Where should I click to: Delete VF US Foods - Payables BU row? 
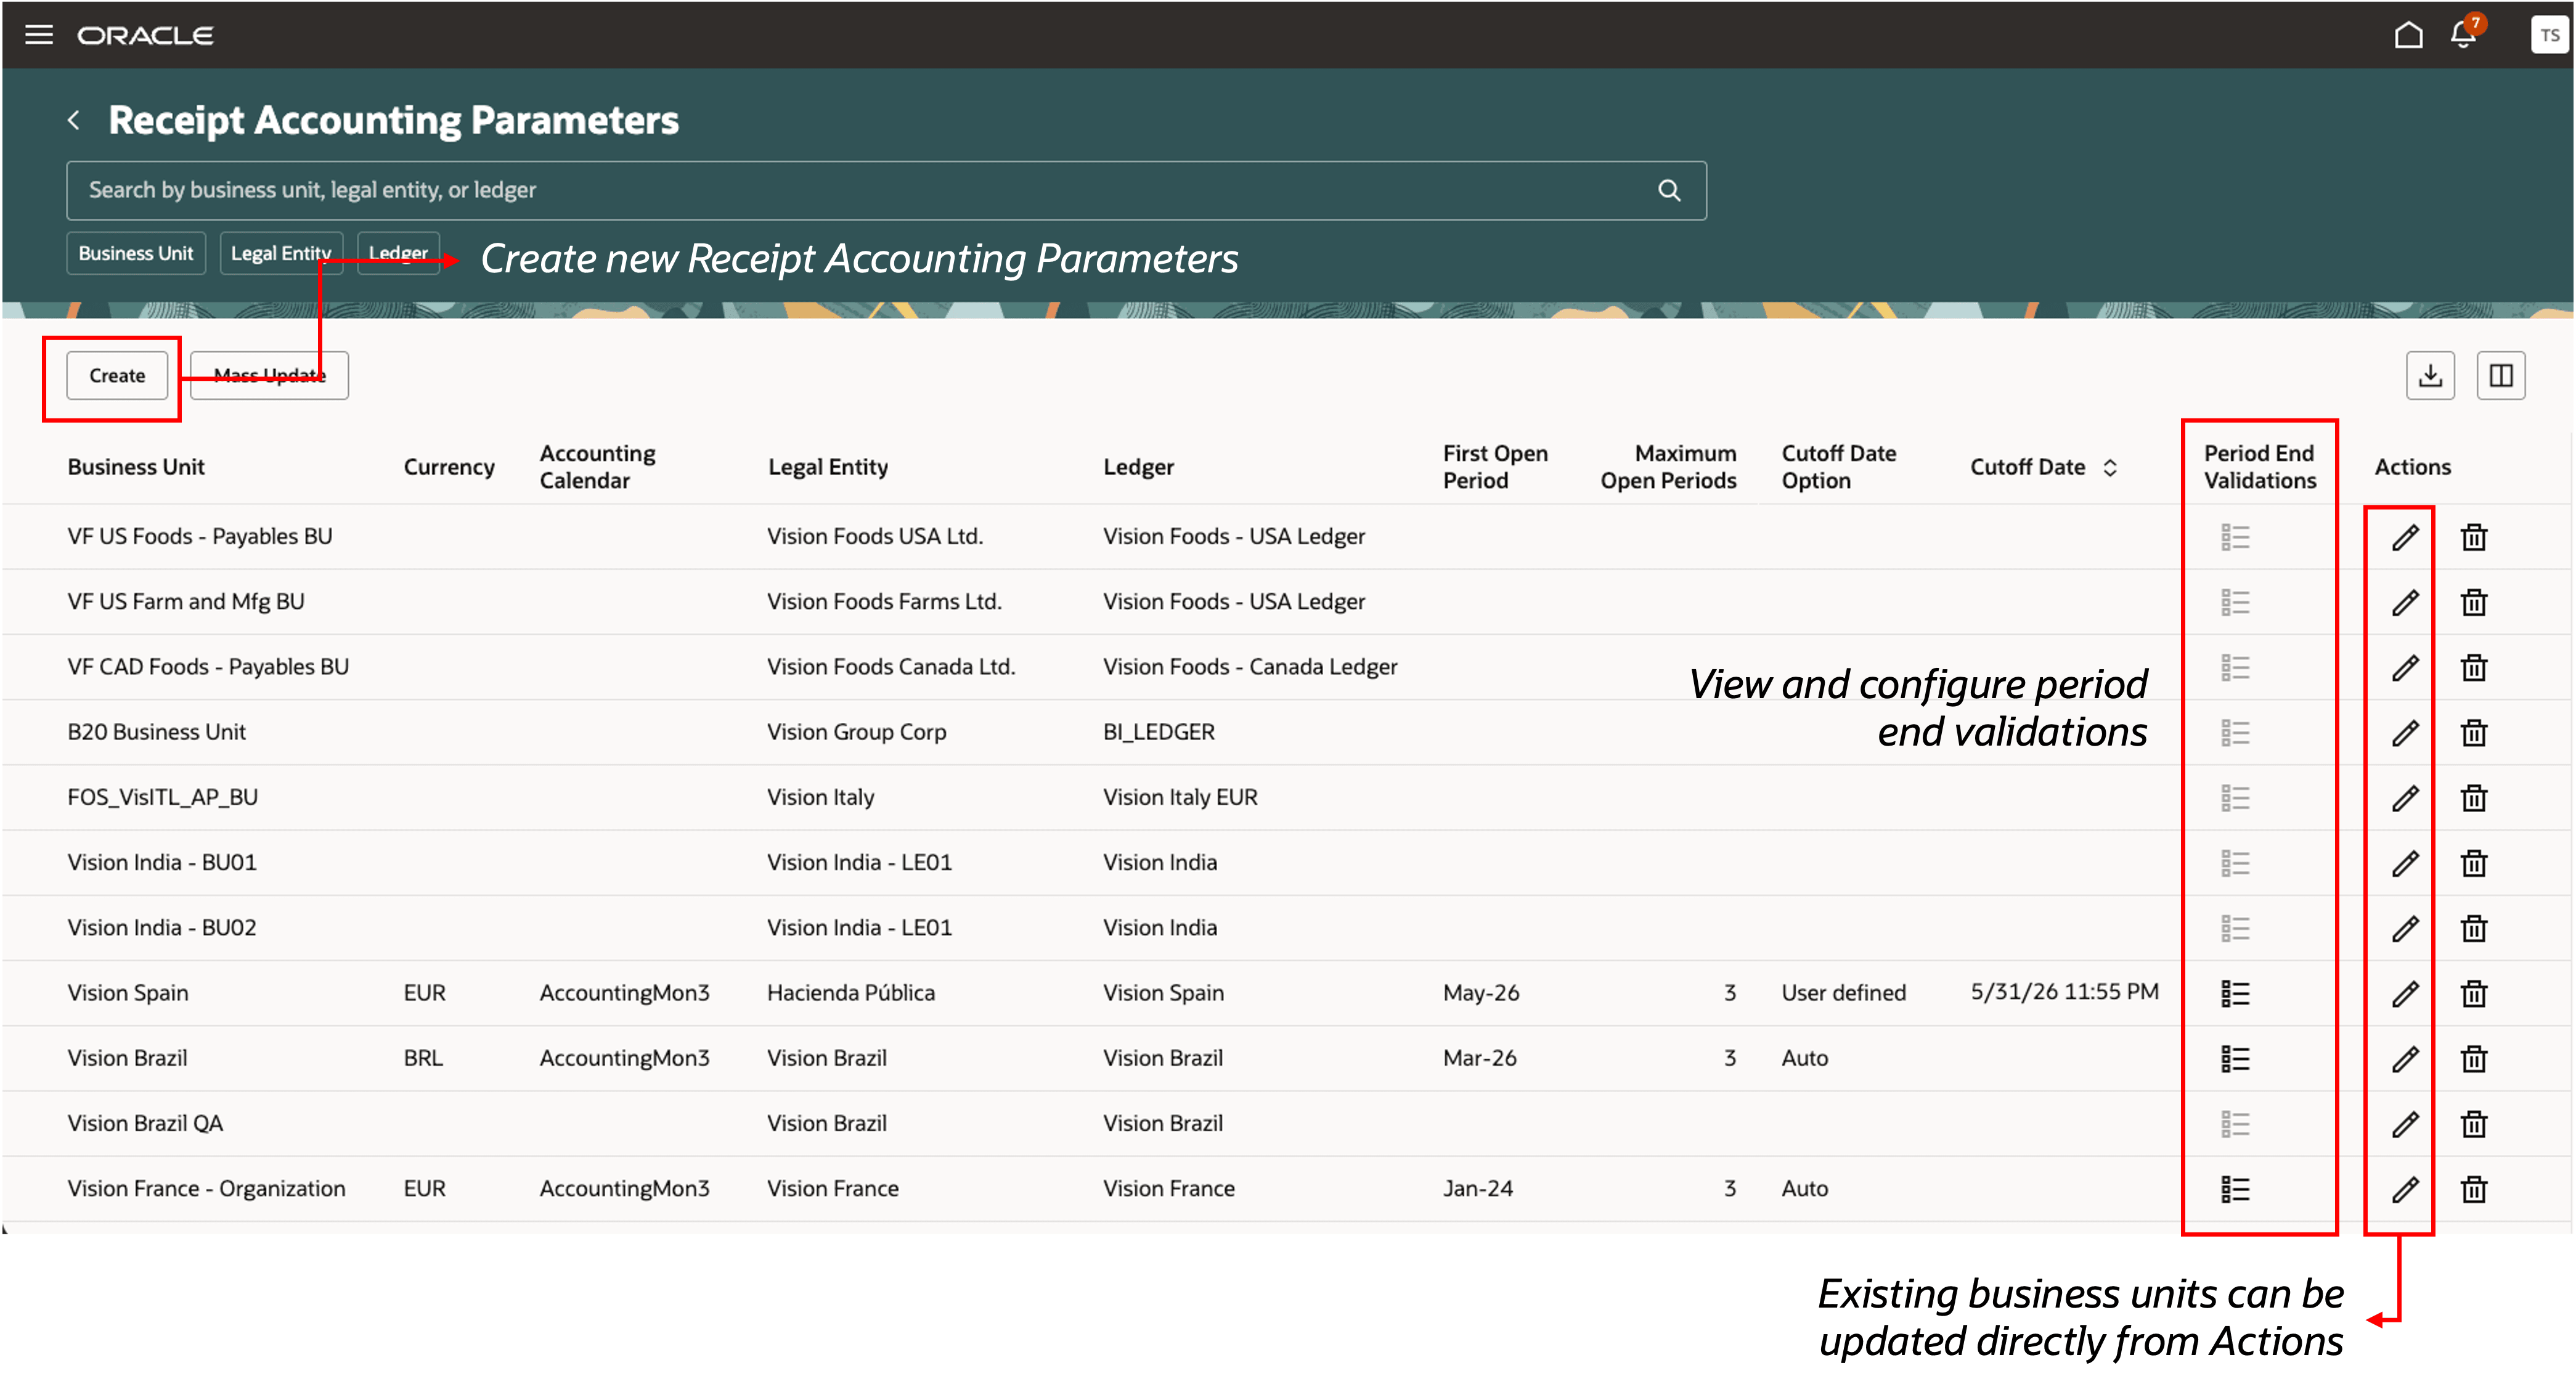pos(2474,537)
